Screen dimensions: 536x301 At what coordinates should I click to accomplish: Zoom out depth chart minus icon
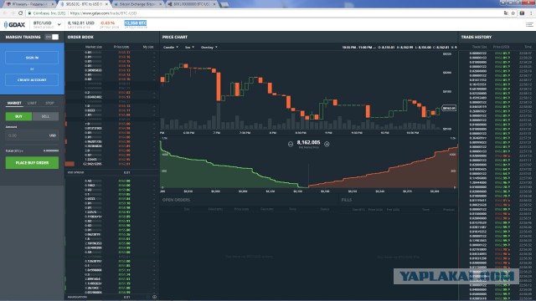(291, 144)
